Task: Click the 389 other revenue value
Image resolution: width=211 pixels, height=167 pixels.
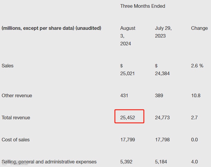Action: [159, 96]
